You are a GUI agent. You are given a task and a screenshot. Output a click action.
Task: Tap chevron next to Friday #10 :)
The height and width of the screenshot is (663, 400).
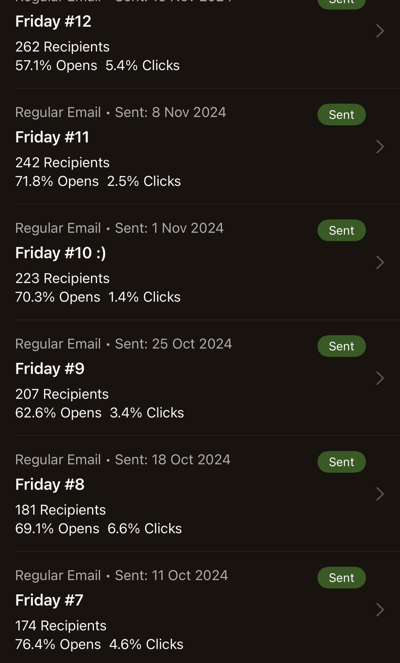pyautogui.click(x=380, y=262)
